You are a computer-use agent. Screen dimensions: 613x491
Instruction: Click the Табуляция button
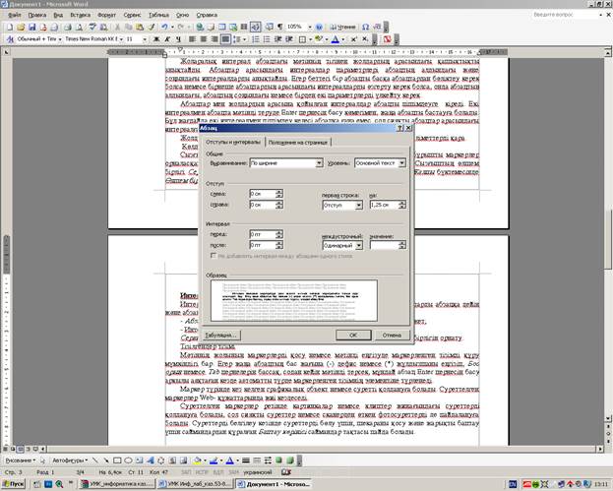(222, 335)
